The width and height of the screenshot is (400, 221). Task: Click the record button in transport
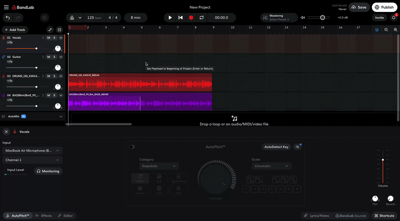click(x=191, y=17)
